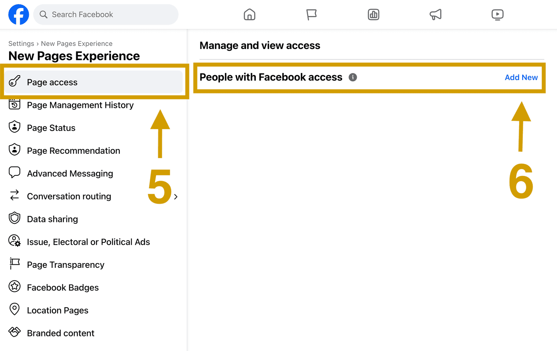Open the Home tab icon
This screenshot has width=557, height=351.
[x=250, y=15]
